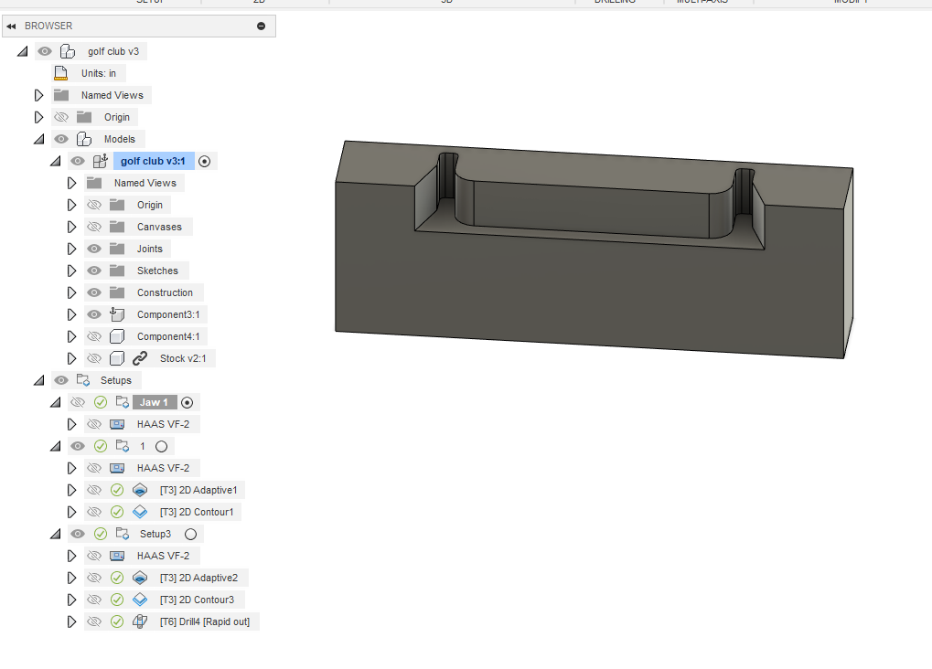Hide the Construction folder

[x=94, y=292]
